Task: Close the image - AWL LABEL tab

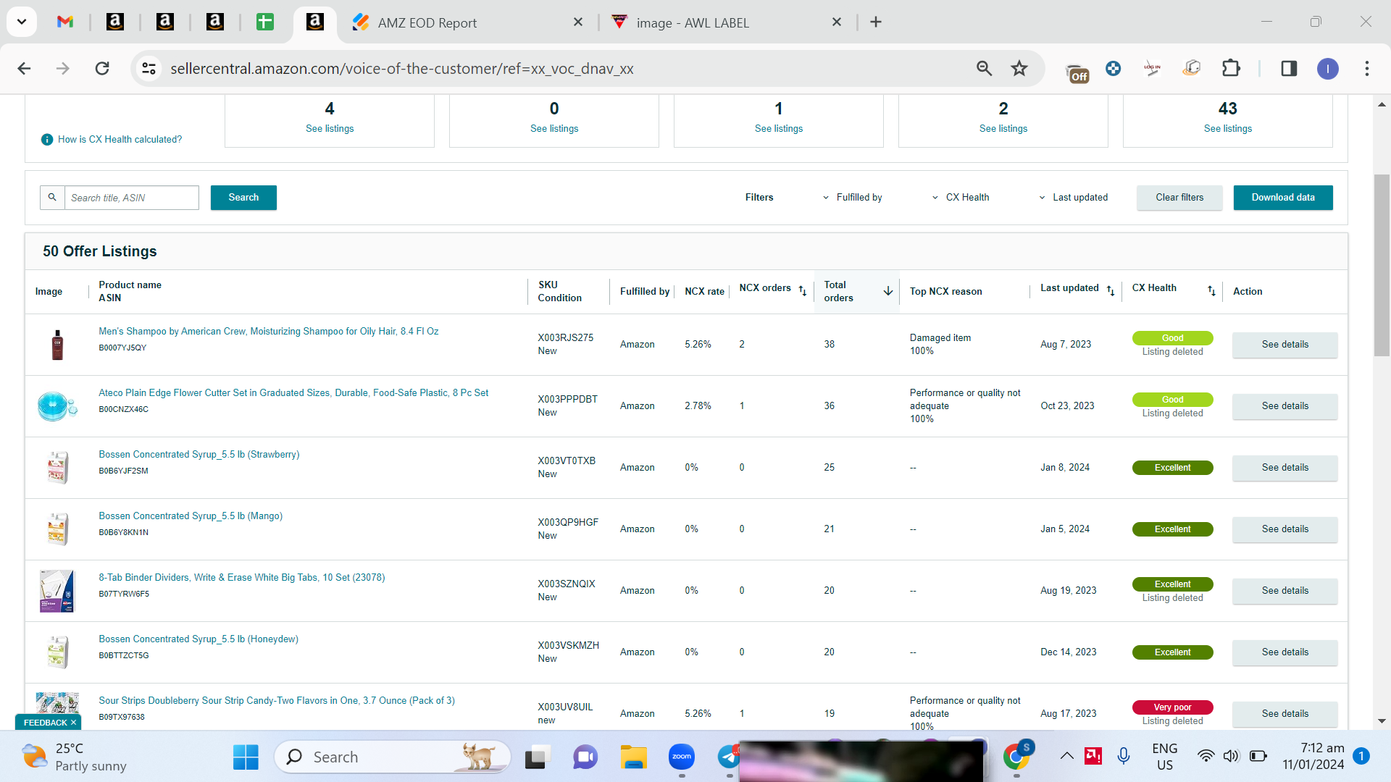Action: 837,22
